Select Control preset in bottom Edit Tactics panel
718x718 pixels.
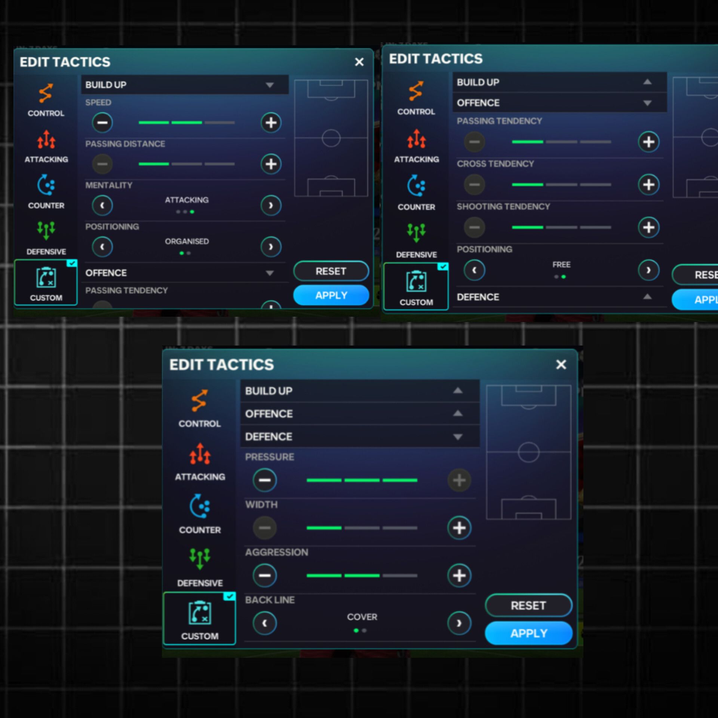coord(200,409)
